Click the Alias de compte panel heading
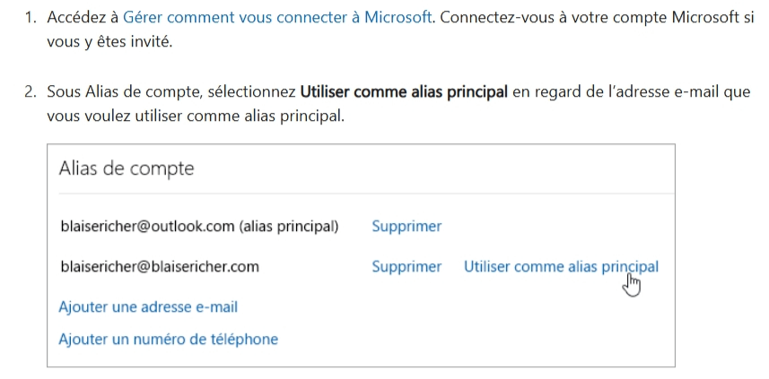The width and height of the screenshot is (769, 379). pyautogui.click(x=127, y=168)
